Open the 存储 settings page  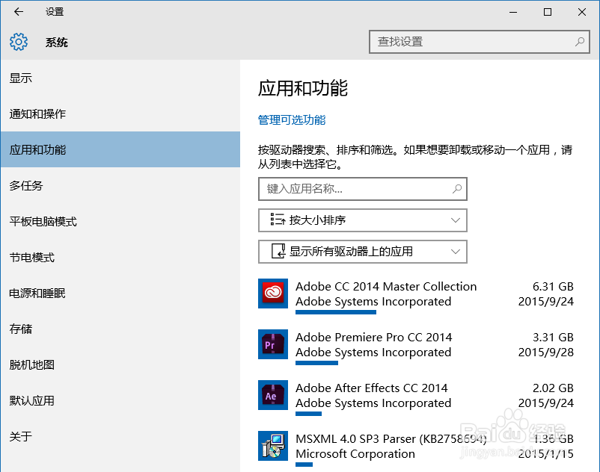coord(120,329)
